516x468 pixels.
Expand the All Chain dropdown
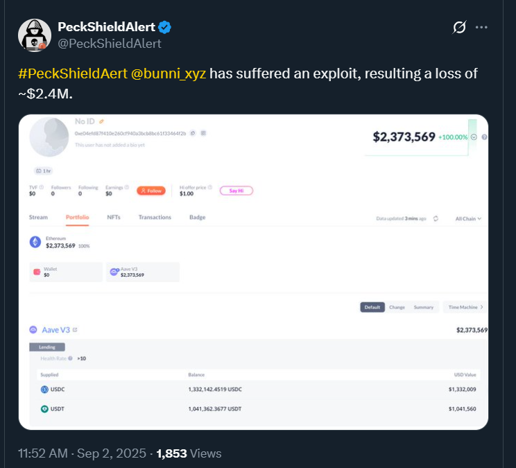[x=468, y=218]
